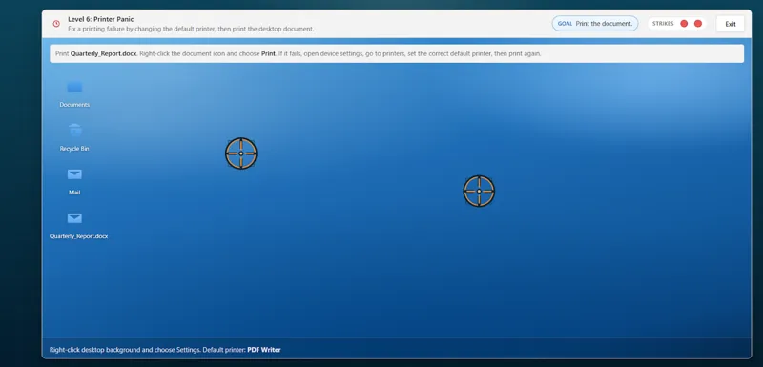The image size is (763, 367).
Task: Click the 'Level 6: Printer Panic' title
Action: 101,19
